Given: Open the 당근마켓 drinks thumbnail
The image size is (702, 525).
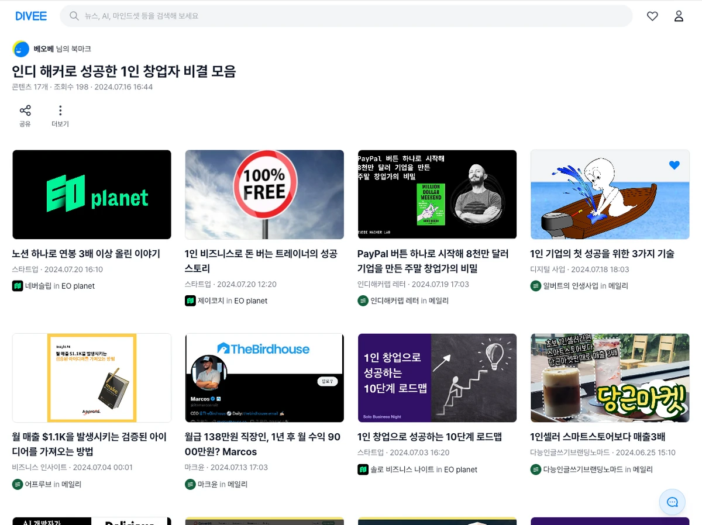Looking at the screenshot, I should pyautogui.click(x=610, y=378).
